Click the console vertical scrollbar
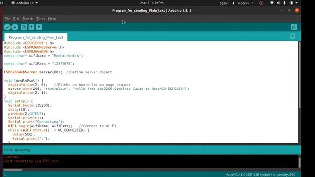315x177 pixels. tap(300, 162)
